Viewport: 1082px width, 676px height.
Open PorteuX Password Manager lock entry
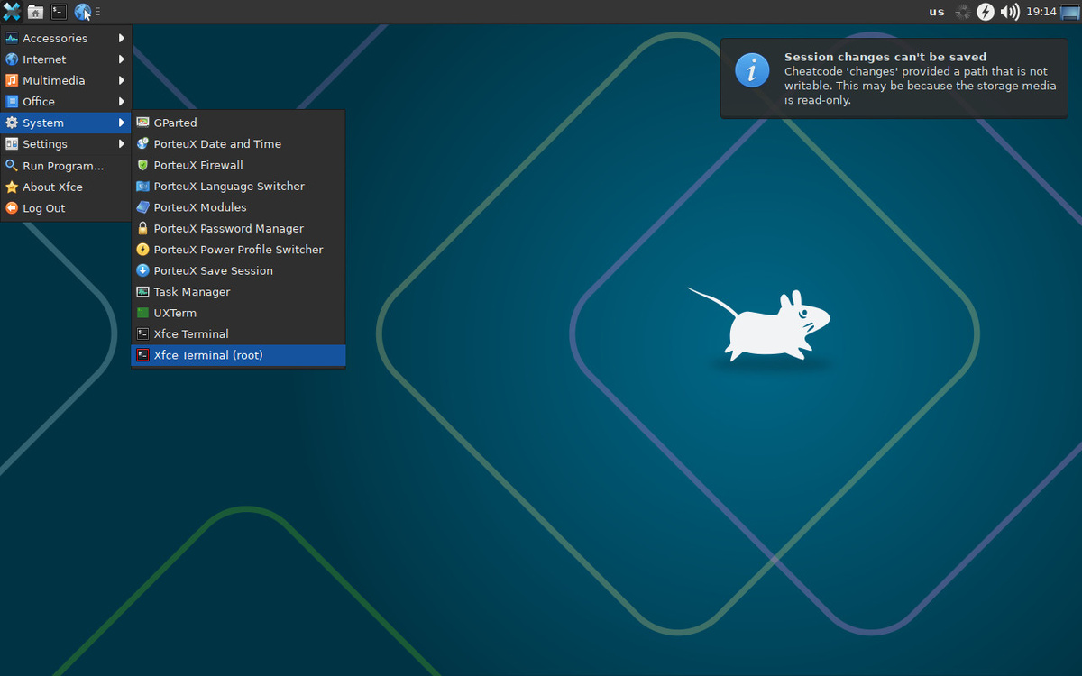coord(238,229)
